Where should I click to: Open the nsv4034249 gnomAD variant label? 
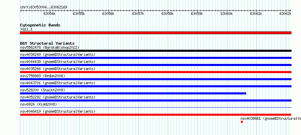[58, 54]
